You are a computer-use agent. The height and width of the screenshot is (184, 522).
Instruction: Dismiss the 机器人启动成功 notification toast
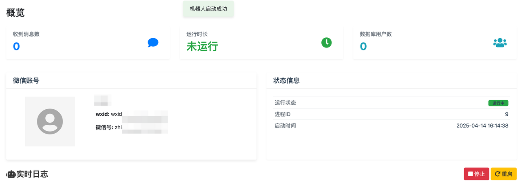(208, 9)
